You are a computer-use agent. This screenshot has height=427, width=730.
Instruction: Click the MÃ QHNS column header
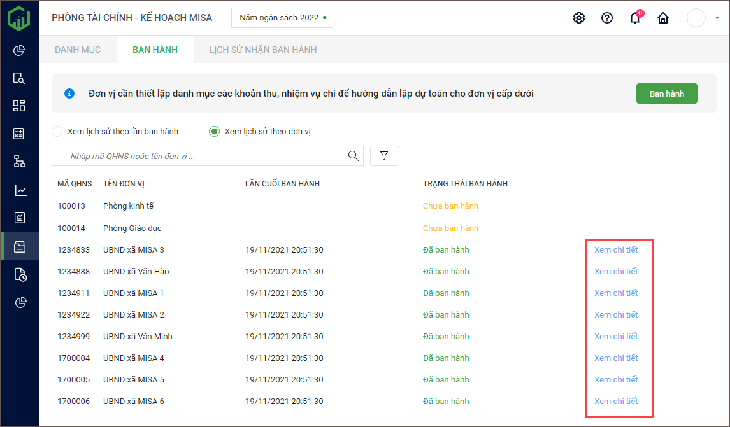75,184
